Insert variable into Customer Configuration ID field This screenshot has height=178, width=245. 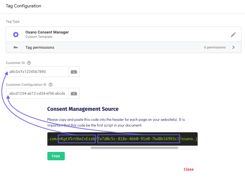pyautogui.click(x=74, y=93)
